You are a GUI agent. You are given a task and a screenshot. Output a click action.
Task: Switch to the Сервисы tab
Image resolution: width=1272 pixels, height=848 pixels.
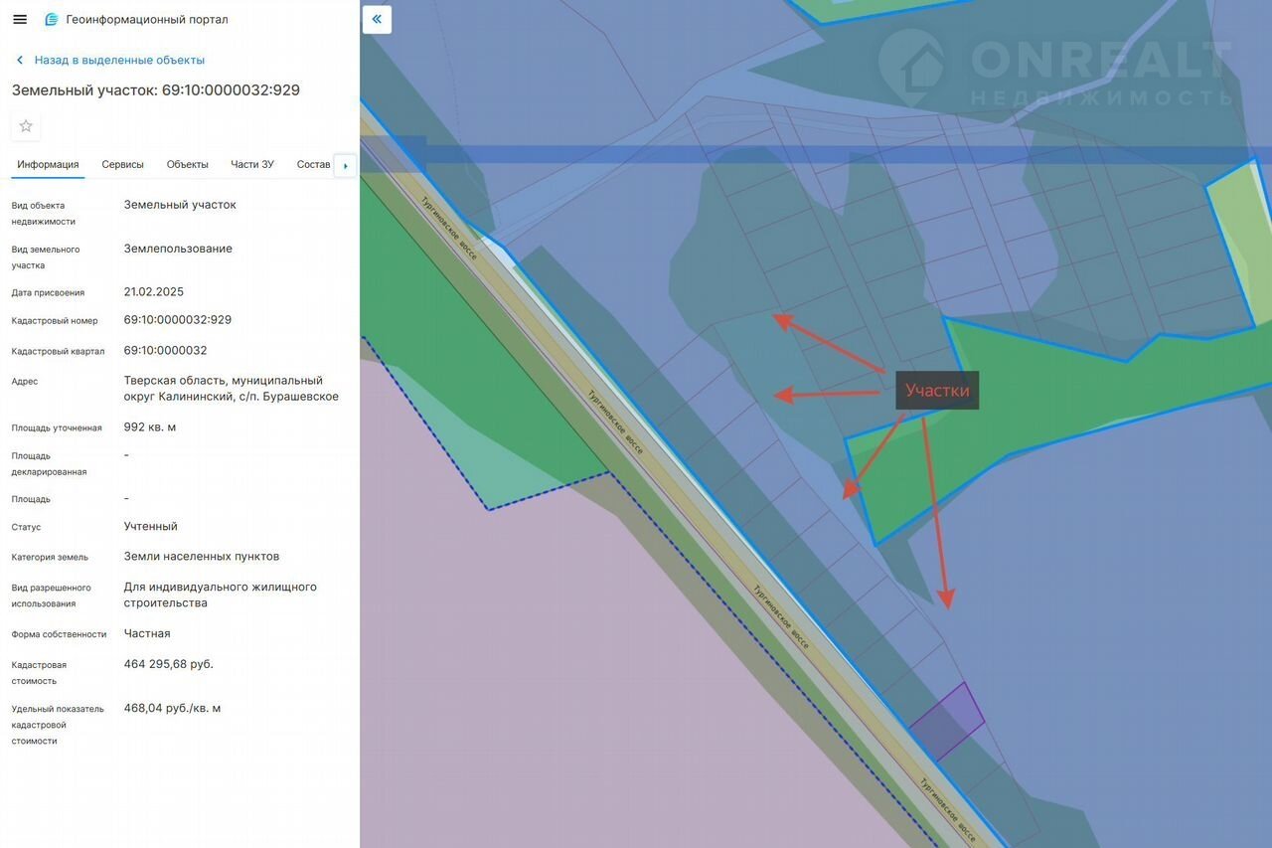click(122, 165)
